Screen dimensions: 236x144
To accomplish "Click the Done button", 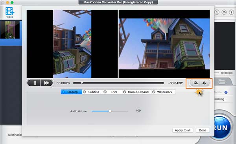I will point(203,130).
